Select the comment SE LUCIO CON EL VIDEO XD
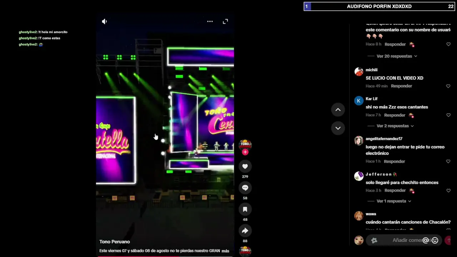Screen dimensions: 457x257 (x=394, y=78)
